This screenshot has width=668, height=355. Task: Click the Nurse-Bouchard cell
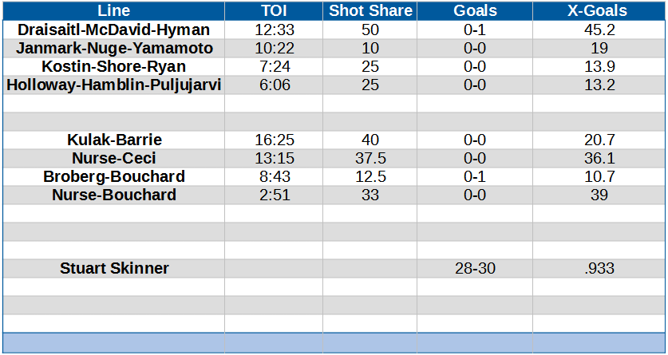click(114, 195)
